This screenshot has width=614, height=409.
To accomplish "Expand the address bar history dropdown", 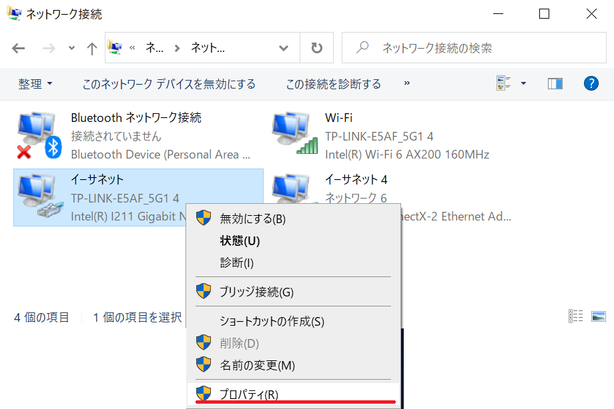I will coord(284,48).
